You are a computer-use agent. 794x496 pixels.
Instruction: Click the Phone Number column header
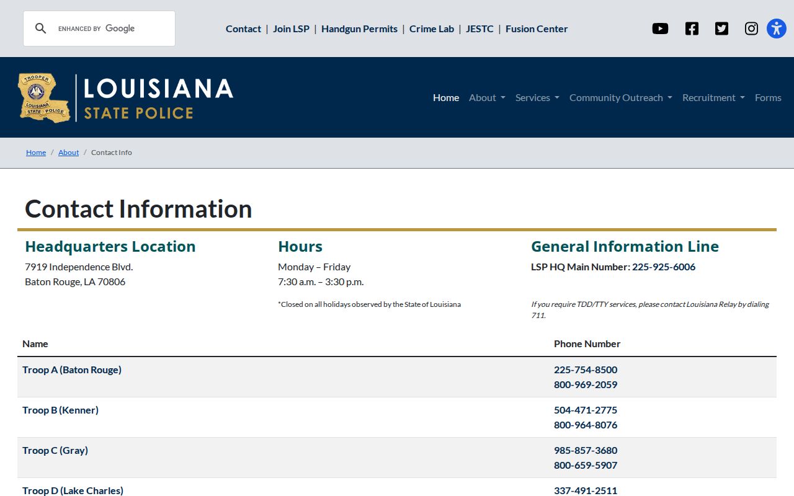click(x=587, y=344)
